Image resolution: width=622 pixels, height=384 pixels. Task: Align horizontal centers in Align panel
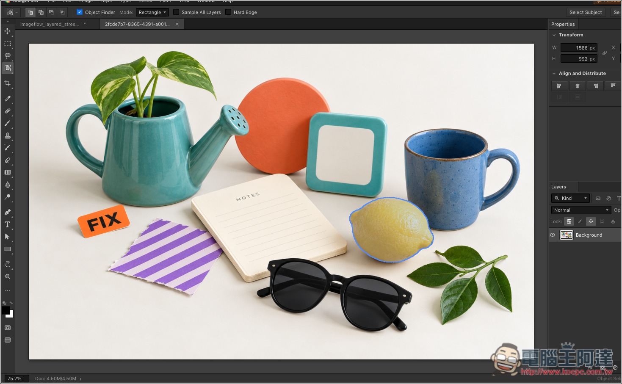pos(578,86)
